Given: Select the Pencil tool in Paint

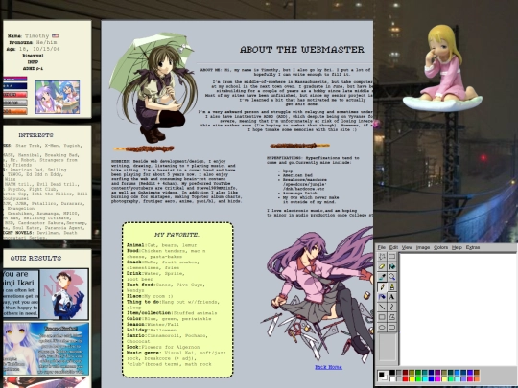Looking at the screenshot, I should (382, 287).
